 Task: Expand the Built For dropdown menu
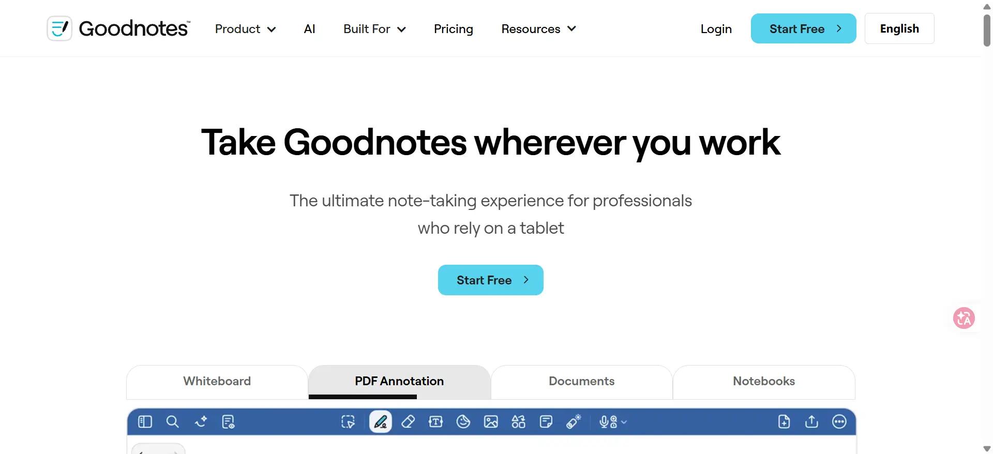pos(375,29)
